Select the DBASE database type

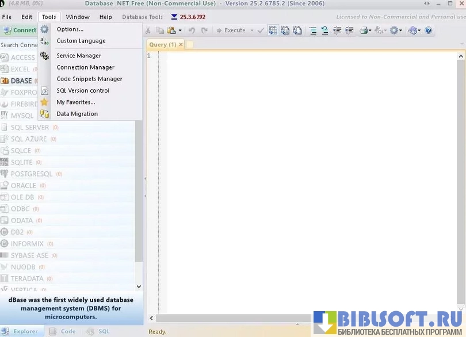(21, 81)
